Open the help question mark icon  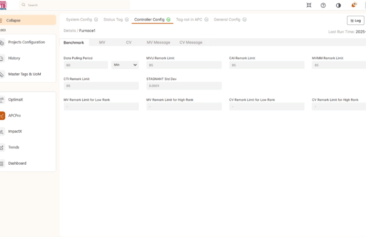tap(323, 5)
